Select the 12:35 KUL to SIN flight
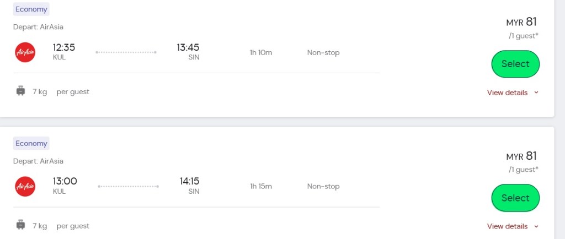 tap(515, 64)
